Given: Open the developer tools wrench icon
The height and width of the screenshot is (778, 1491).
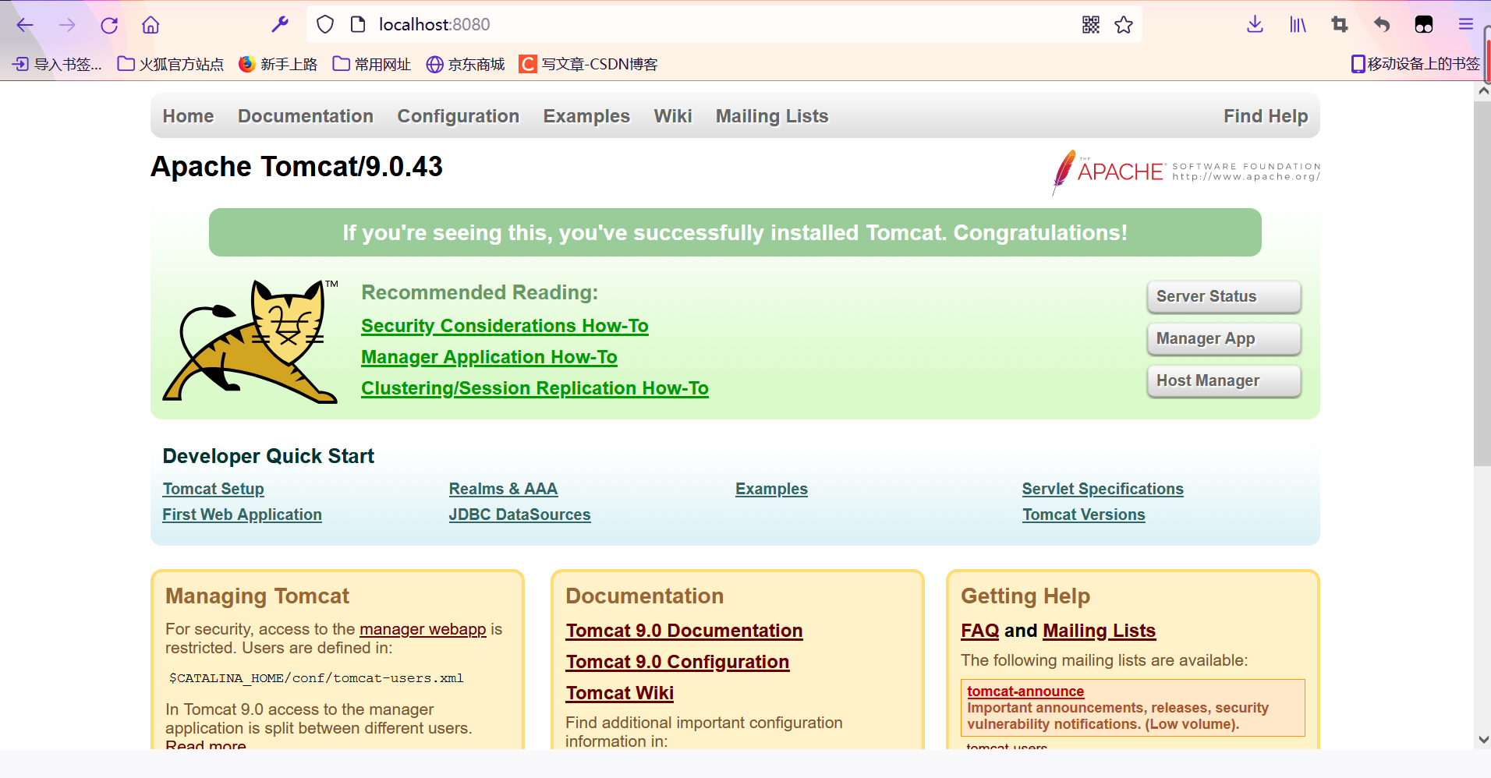Looking at the screenshot, I should (x=280, y=25).
